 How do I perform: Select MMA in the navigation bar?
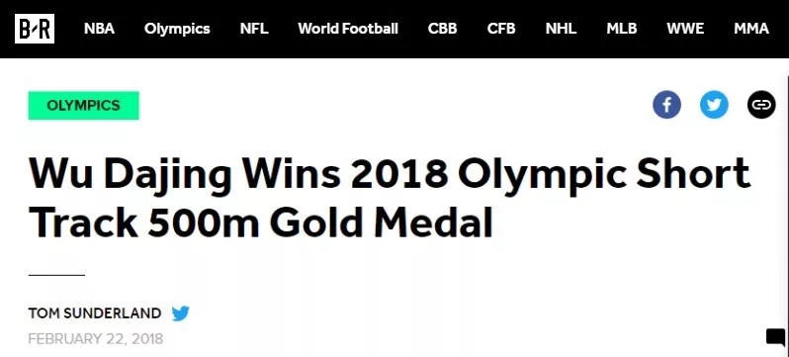(x=751, y=29)
